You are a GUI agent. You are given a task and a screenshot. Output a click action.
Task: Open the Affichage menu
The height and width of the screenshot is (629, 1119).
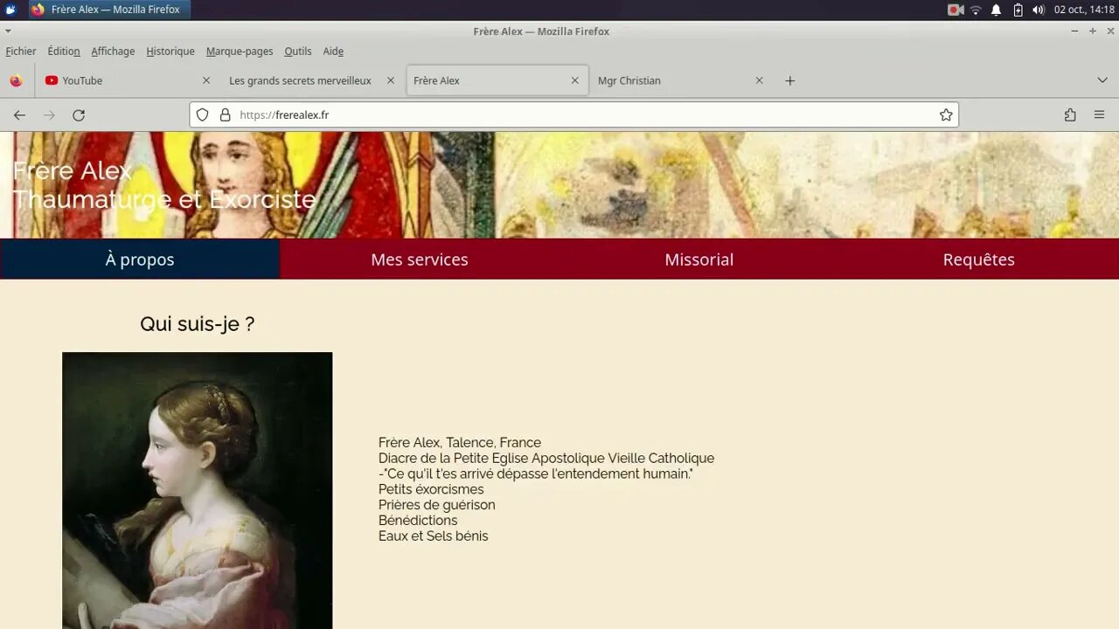click(113, 52)
